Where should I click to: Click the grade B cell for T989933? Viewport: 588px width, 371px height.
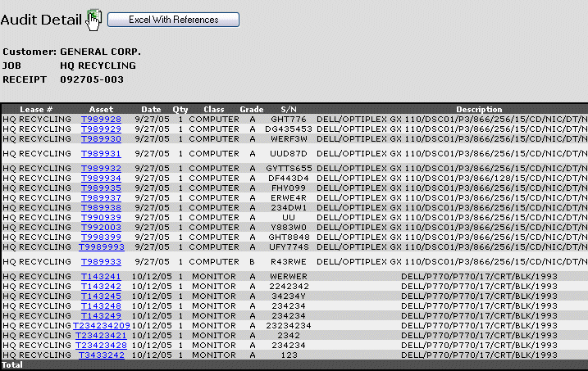pos(252,262)
